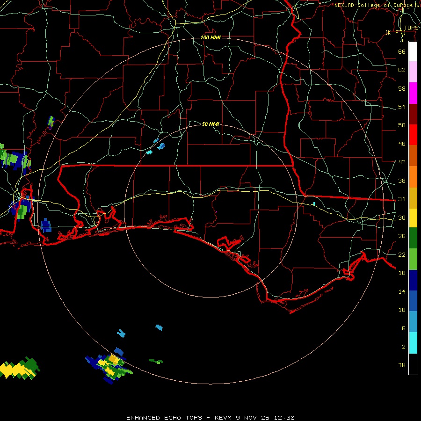
Task: Click the light green legend swatch
Action: (x=413, y=259)
